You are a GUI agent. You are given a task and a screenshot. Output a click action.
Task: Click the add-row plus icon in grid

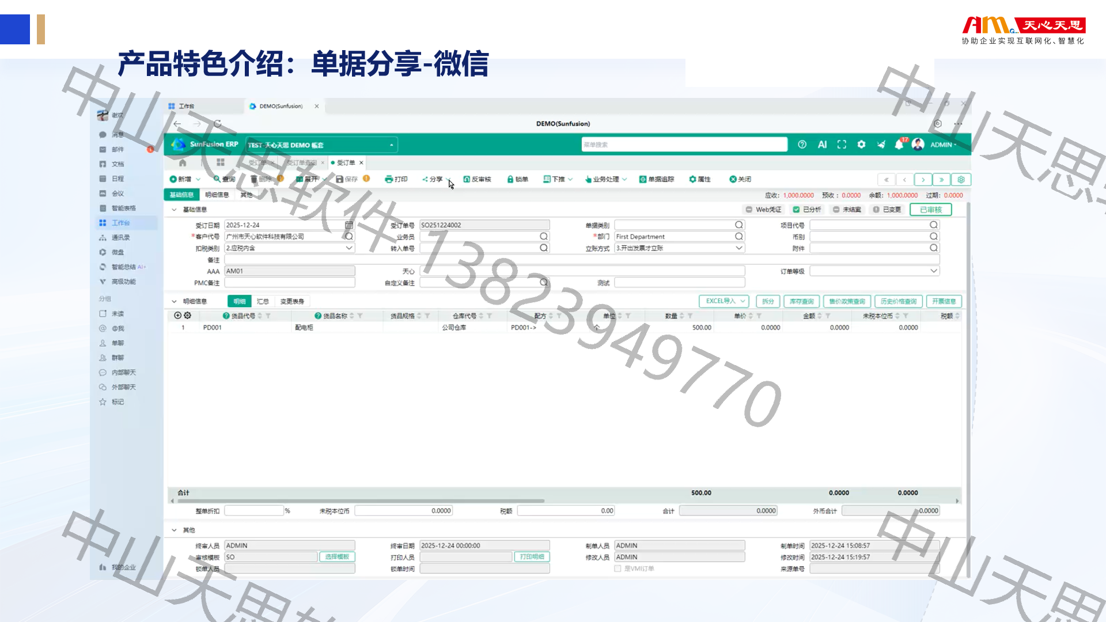(x=178, y=316)
